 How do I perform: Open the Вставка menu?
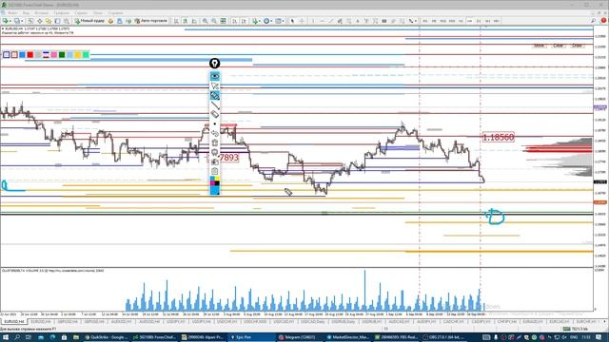41,12
